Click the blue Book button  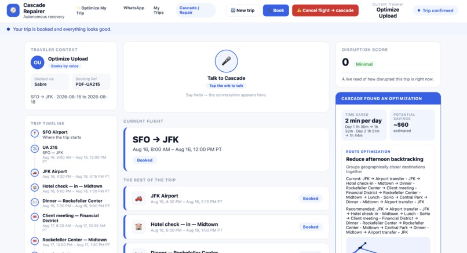pos(276,10)
